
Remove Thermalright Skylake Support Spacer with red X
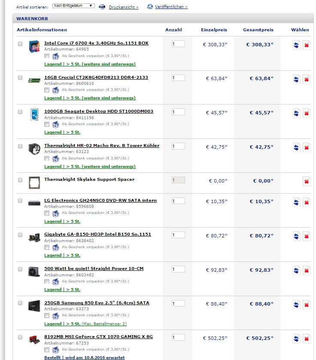click(x=307, y=182)
